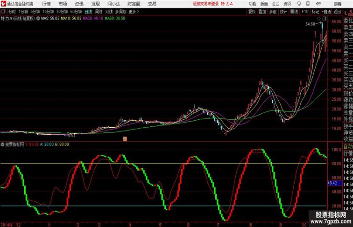Click the 标记 mark button
This screenshot has width=353, height=227.
click(315, 12)
